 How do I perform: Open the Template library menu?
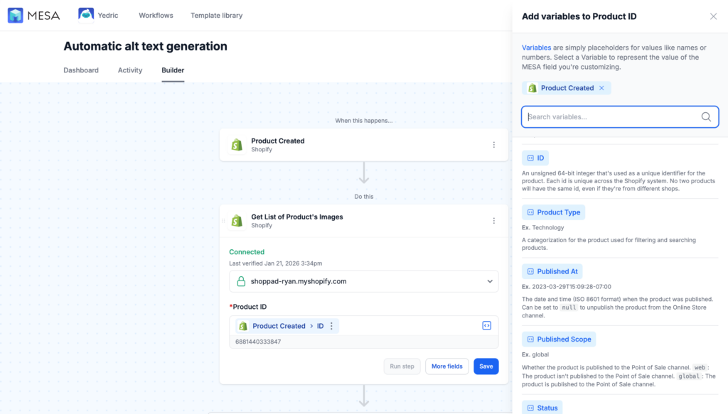(x=216, y=15)
